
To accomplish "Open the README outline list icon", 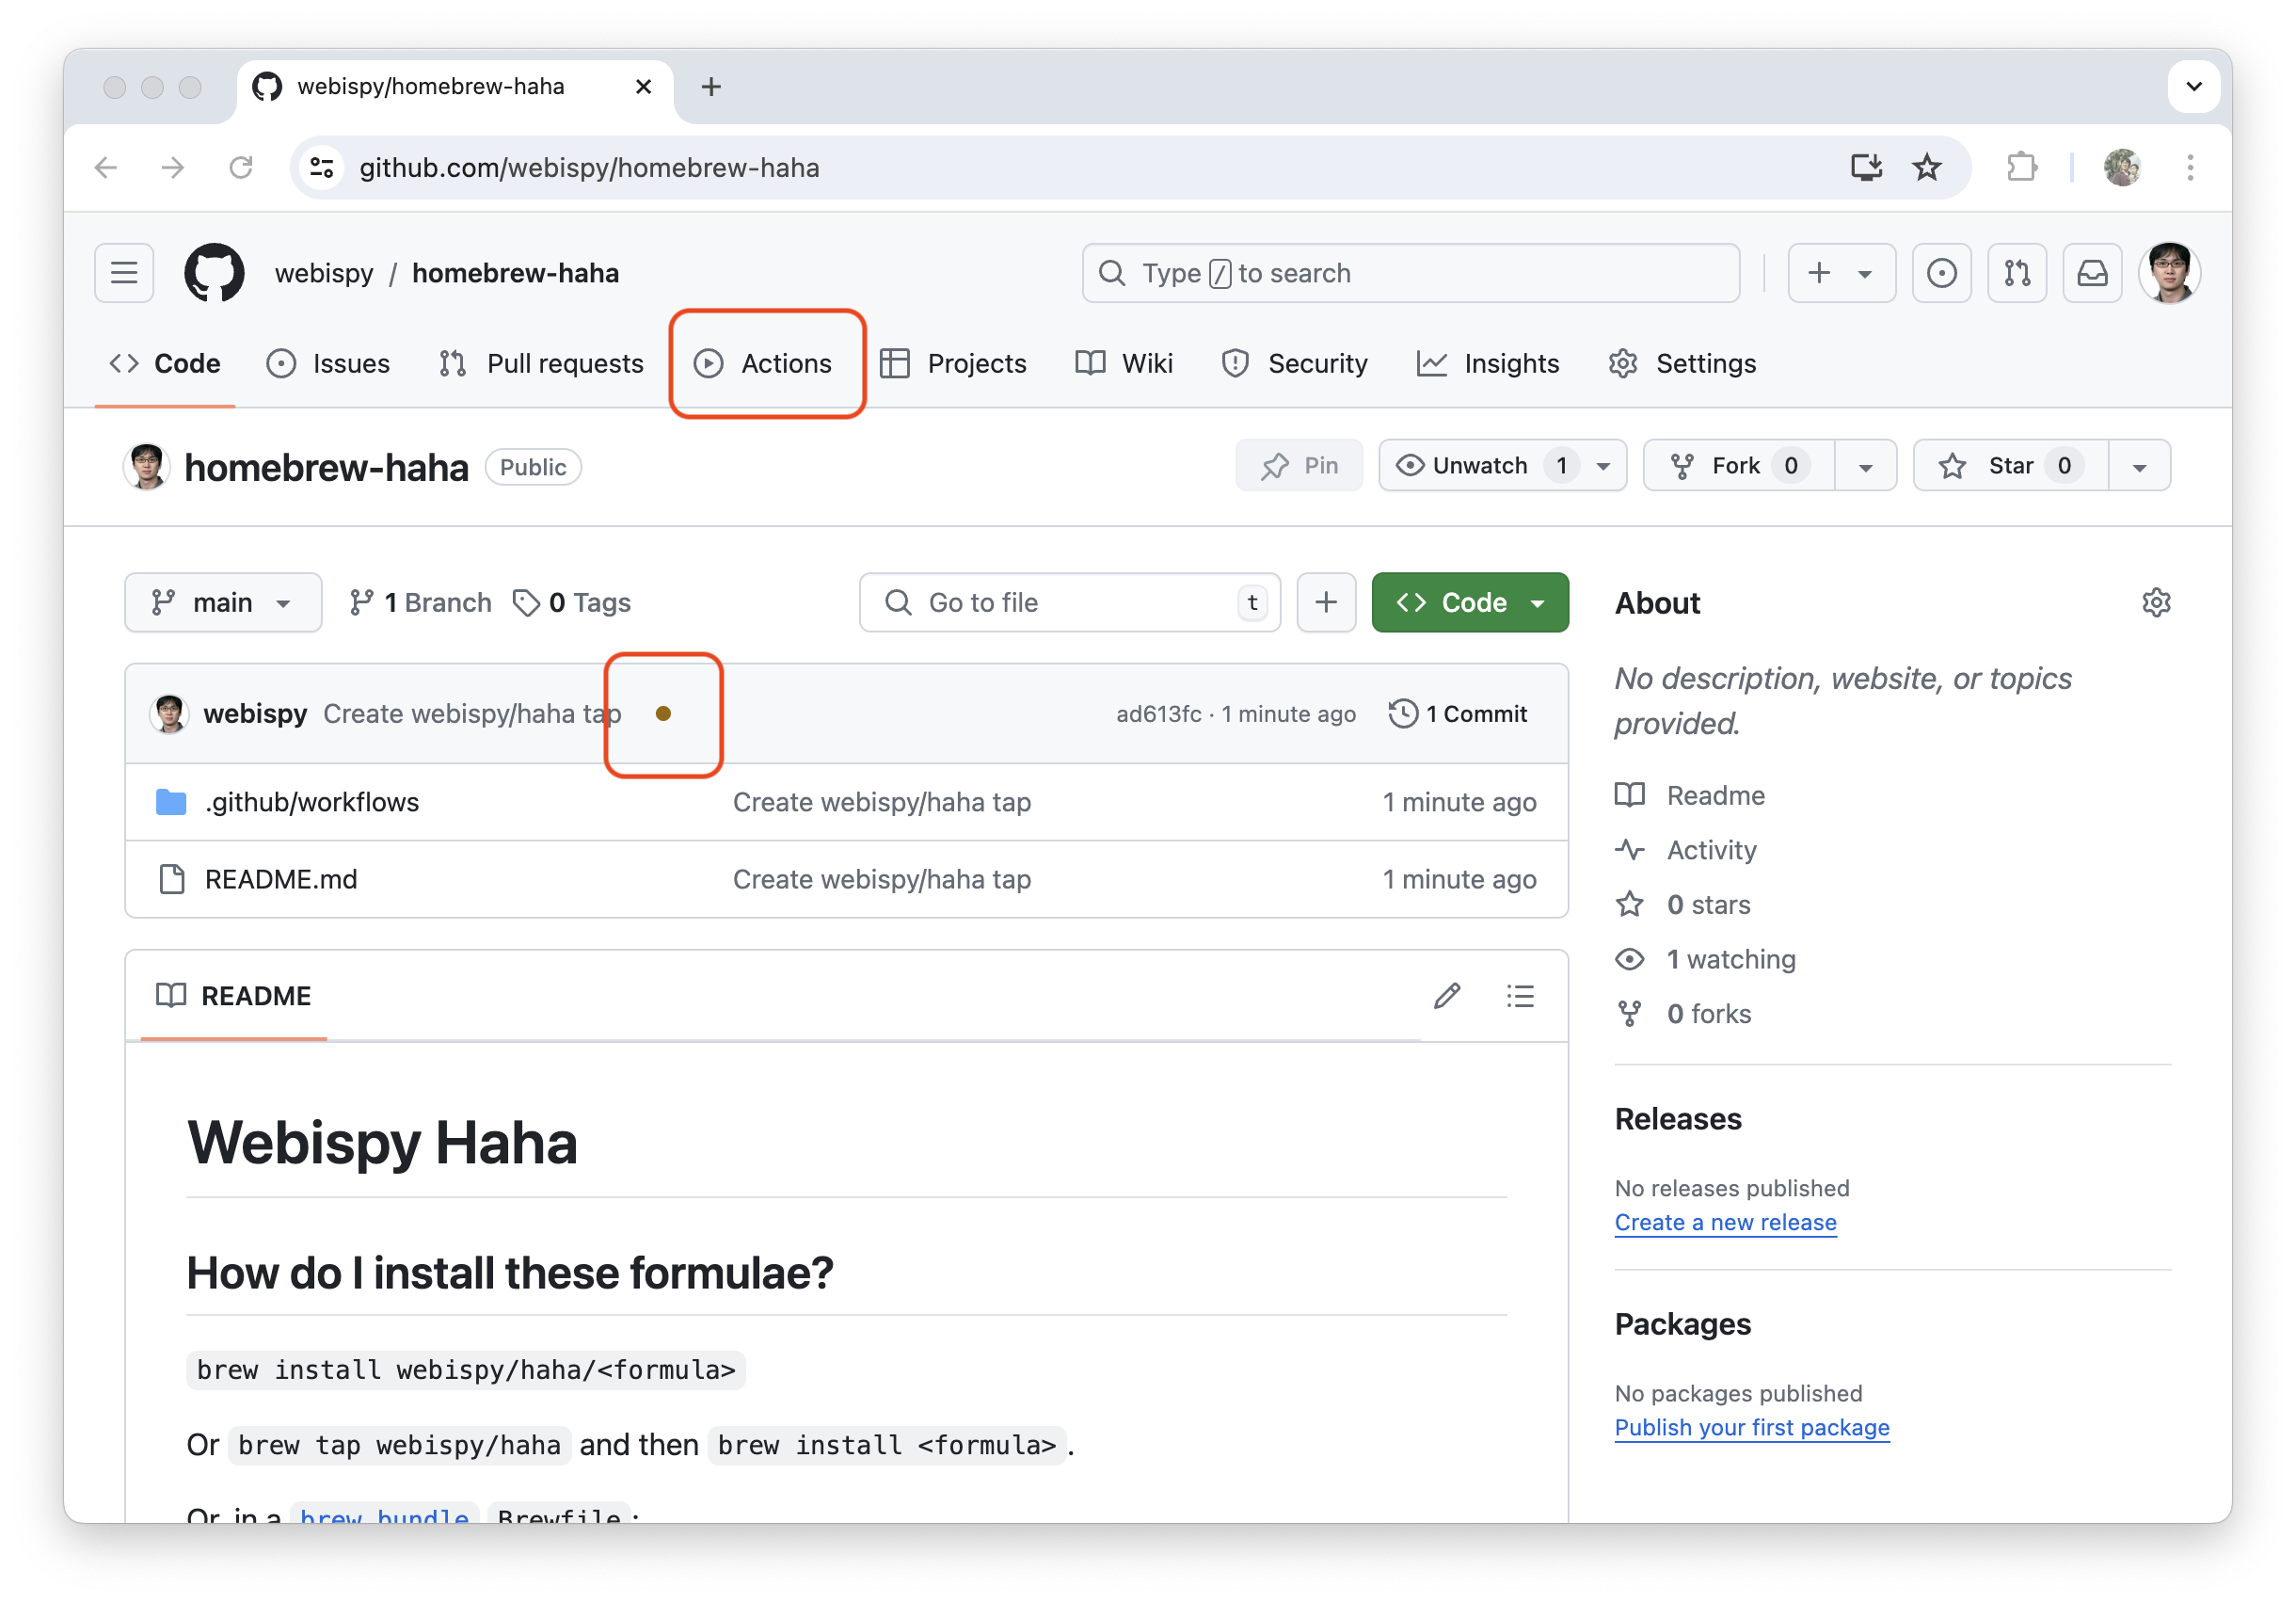I will [x=1520, y=996].
